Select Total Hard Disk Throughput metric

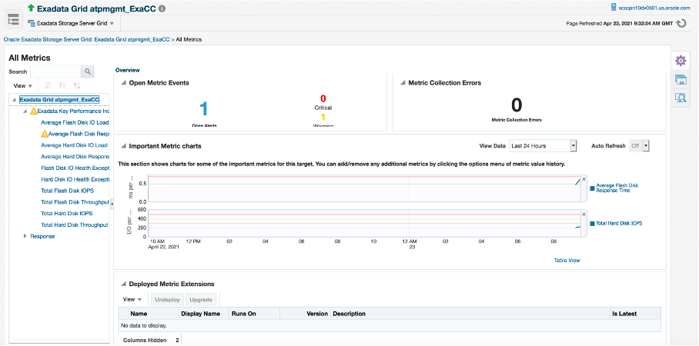[75, 225]
